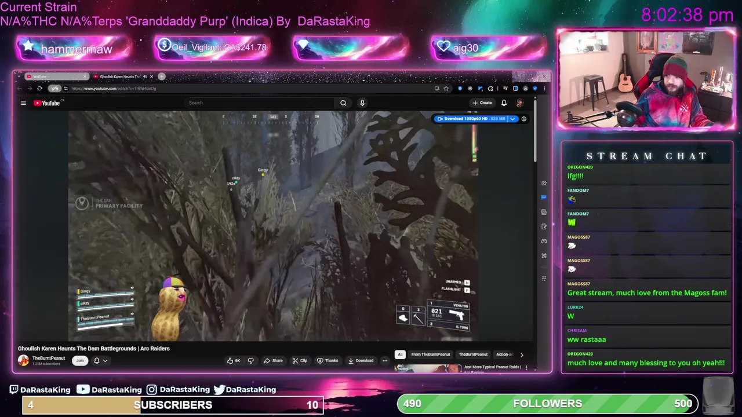This screenshot has height=417, width=742.
Task: Click the Join channel button
Action: 80,360
